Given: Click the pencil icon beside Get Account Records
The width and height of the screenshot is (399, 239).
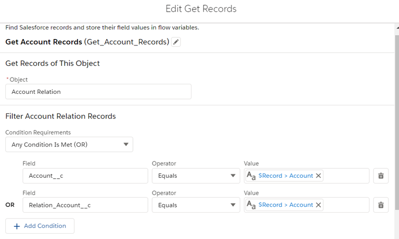Looking at the screenshot, I should pos(176,42).
